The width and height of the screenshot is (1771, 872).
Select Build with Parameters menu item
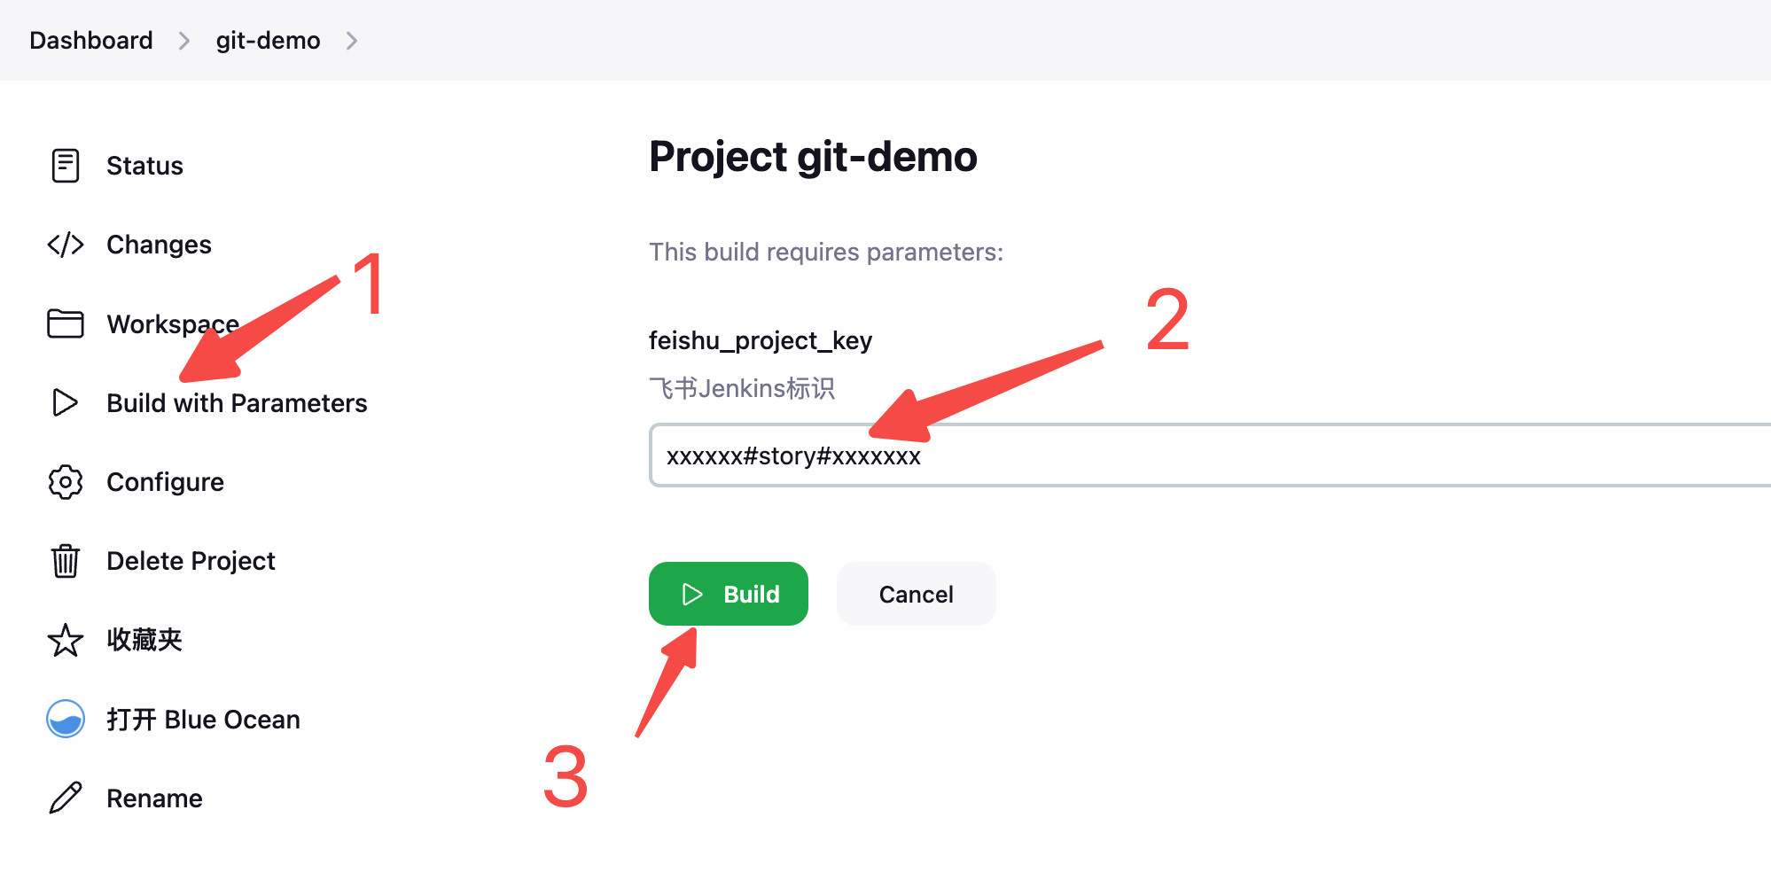pyautogui.click(x=237, y=403)
